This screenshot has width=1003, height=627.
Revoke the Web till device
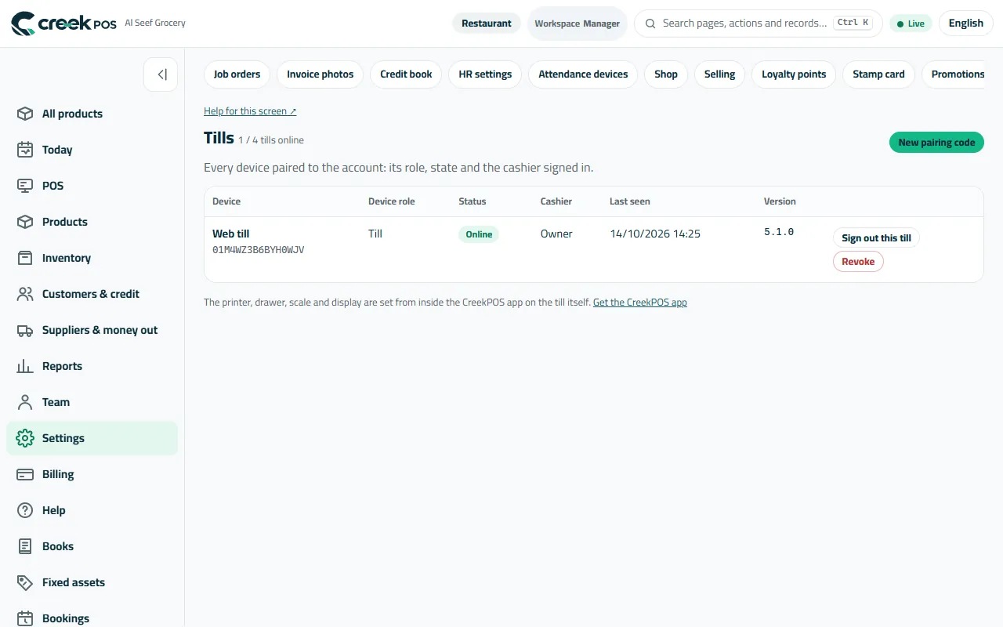(x=858, y=262)
